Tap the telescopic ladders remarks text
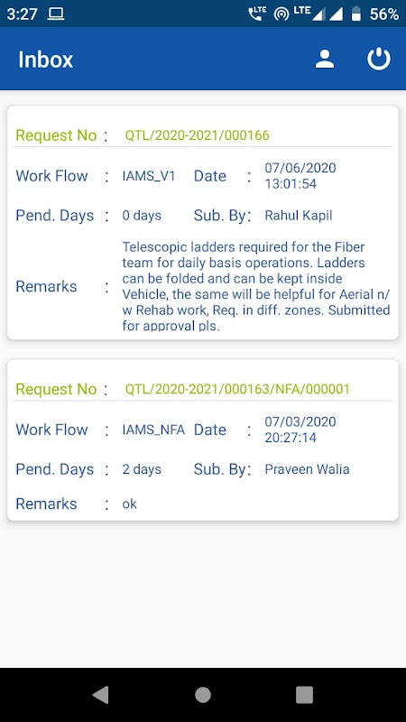The width and height of the screenshot is (406, 722). click(x=256, y=286)
